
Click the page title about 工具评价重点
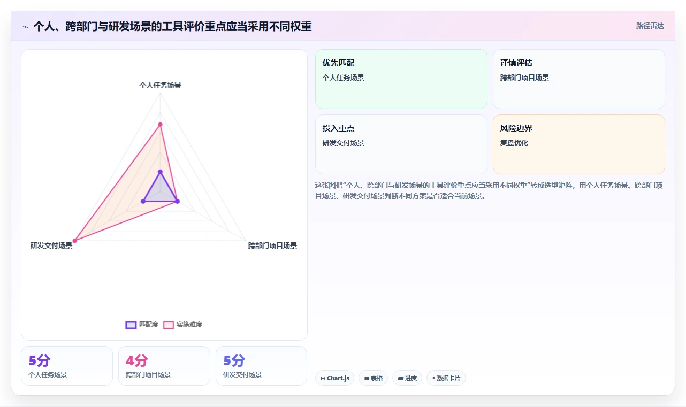pos(172,26)
